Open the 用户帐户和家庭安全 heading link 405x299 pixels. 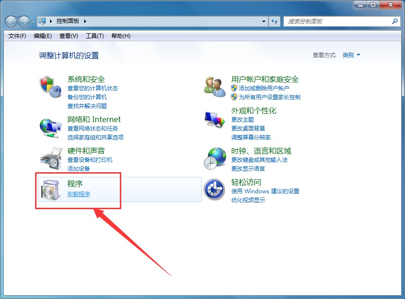(265, 79)
